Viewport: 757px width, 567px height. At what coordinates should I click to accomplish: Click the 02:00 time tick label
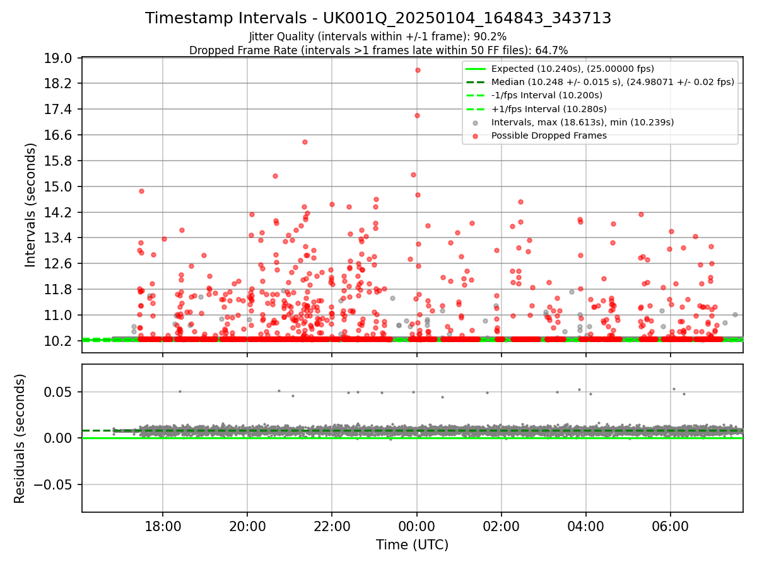pos(502,527)
